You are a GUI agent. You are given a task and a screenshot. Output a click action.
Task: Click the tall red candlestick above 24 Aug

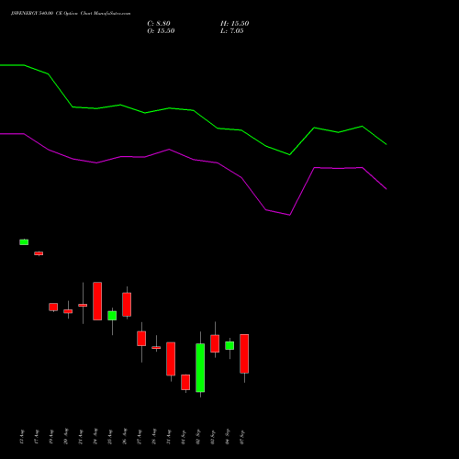click(x=97, y=301)
